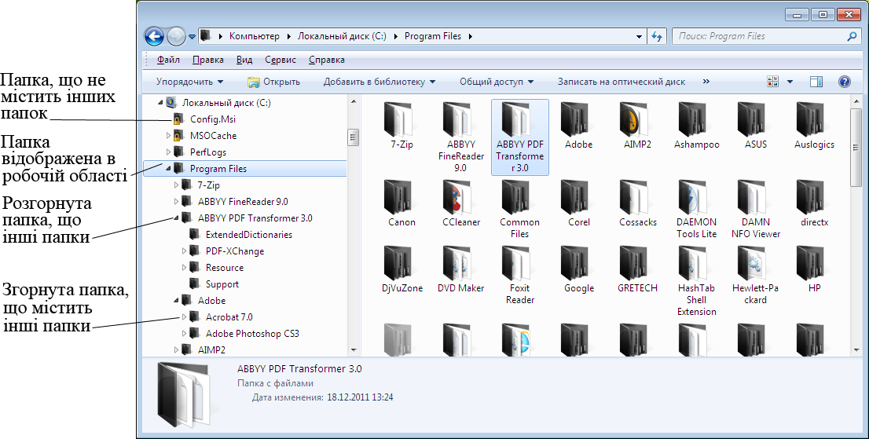
Task: Collapse the ABBYY PDF Transformer 3.0 tree node
Action: pyautogui.click(x=176, y=218)
